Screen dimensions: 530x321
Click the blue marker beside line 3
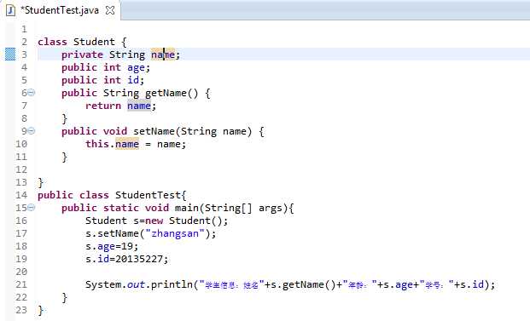[10, 54]
